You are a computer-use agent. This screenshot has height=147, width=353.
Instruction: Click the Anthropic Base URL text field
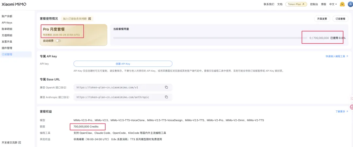click(123, 97)
